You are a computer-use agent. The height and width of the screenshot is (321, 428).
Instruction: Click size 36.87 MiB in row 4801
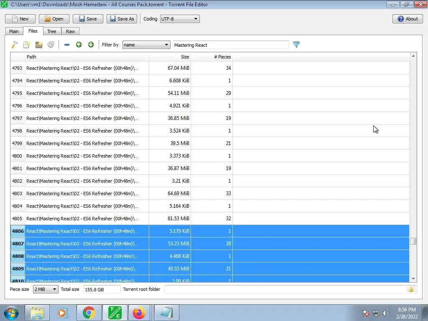[x=178, y=168]
